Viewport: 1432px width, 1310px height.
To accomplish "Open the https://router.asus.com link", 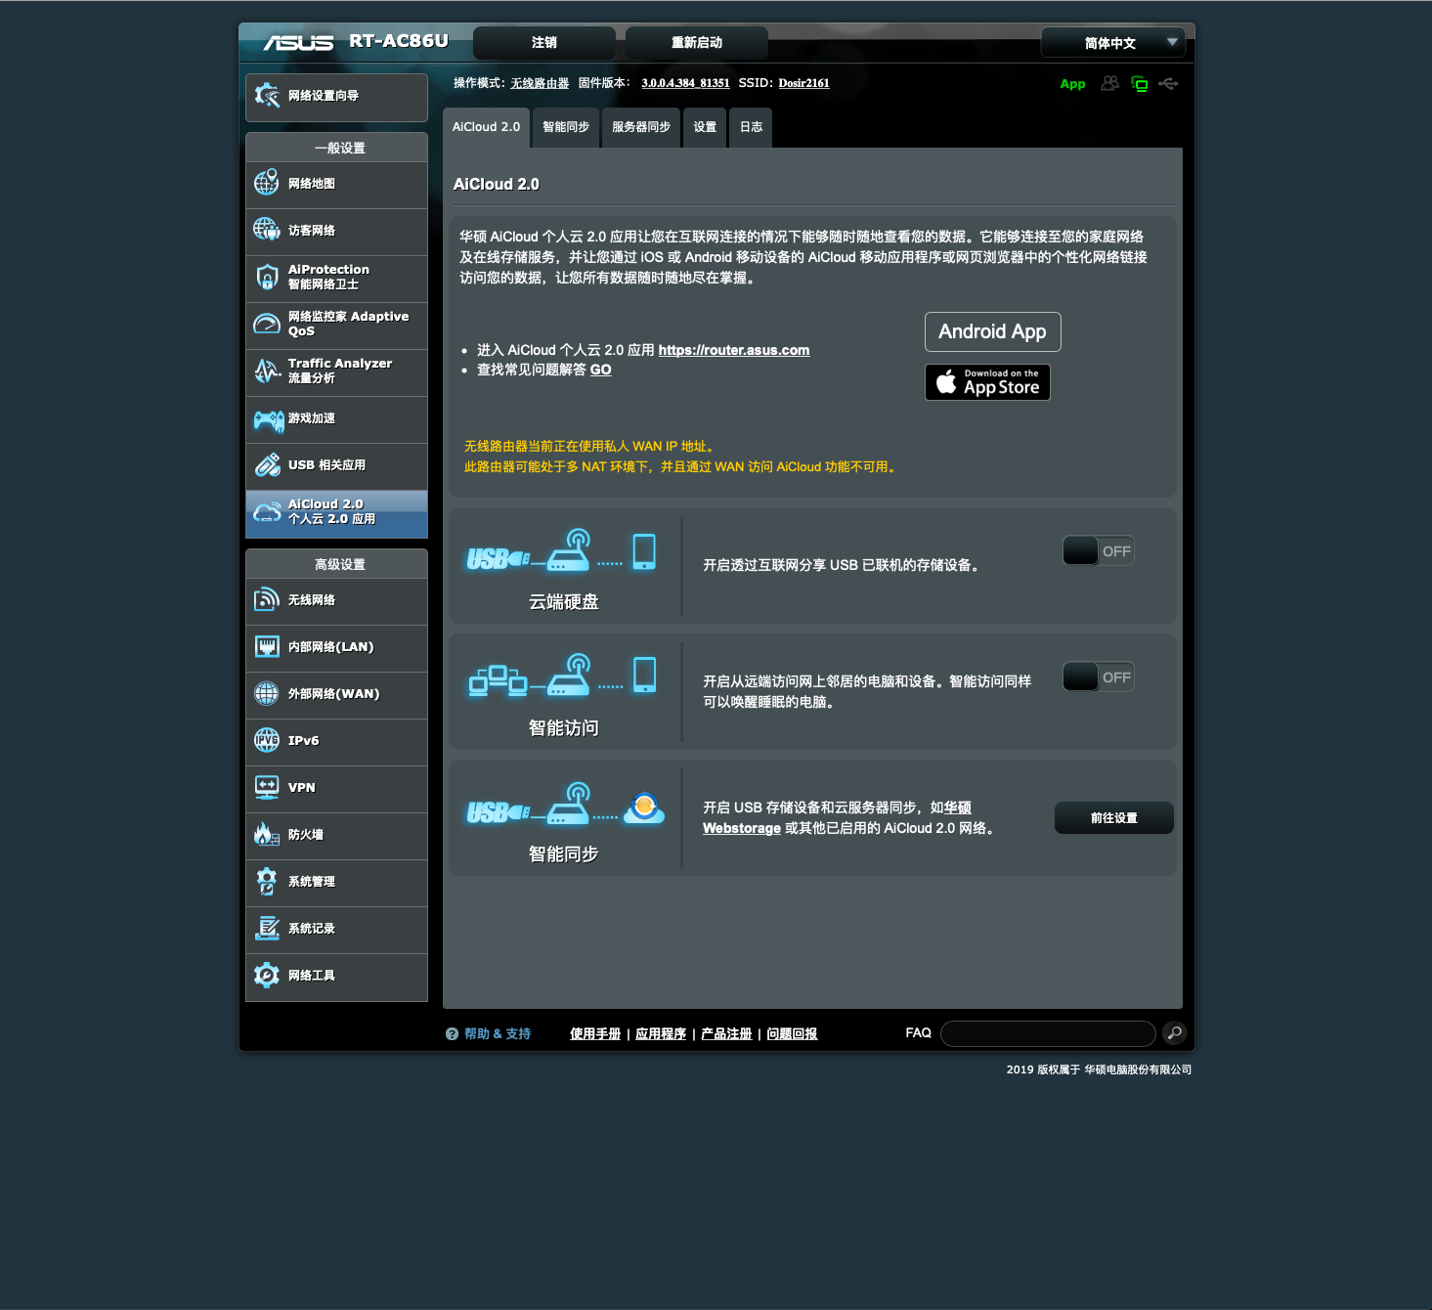I will (x=734, y=350).
